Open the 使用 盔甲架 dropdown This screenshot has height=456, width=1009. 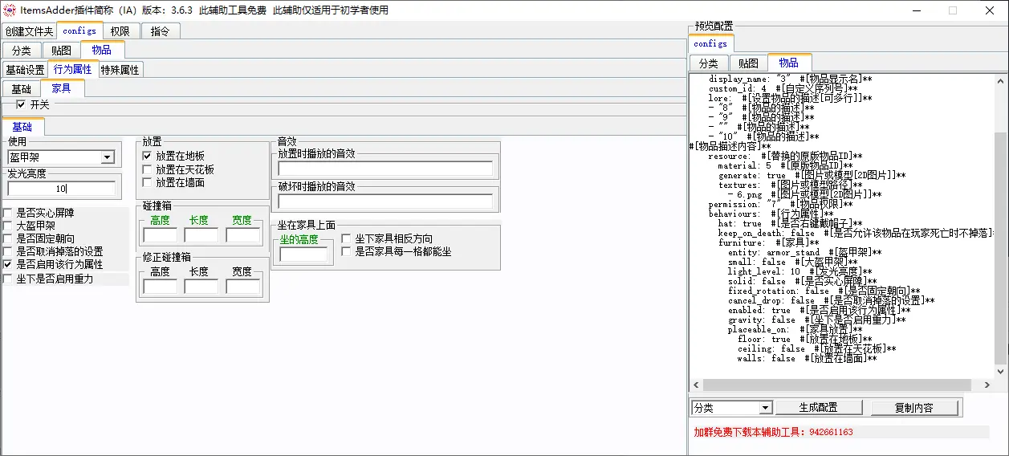pyautogui.click(x=108, y=158)
